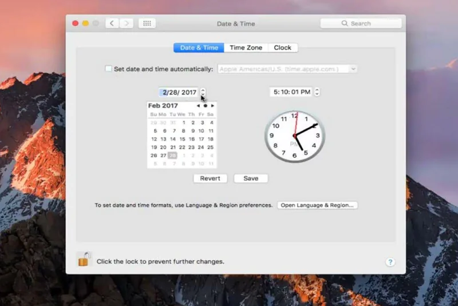458x306 pixels.
Task: Select February 13 in the calendar
Action: click(x=163, y=139)
